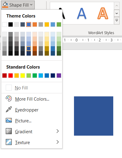Open the Shape Fill dropdown arrow
Viewport: 122px width, 158px height.
point(31,5)
